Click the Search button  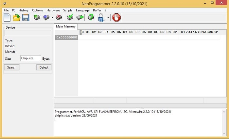12,67
